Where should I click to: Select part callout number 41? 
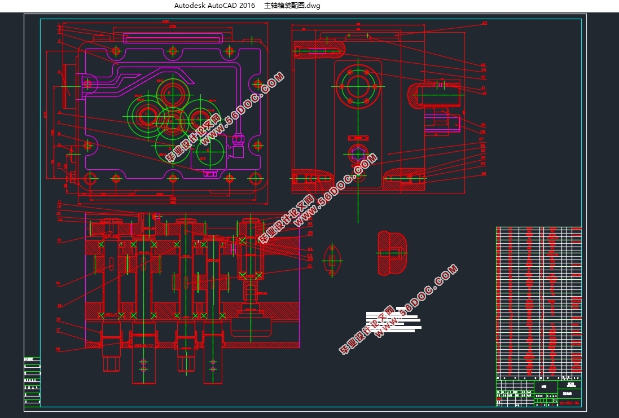[x=483, y=88]
